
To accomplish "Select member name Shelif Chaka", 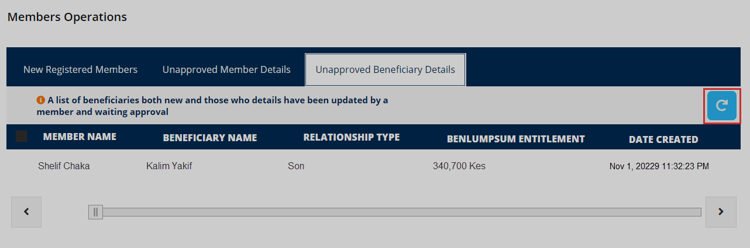I will [64, 166].
